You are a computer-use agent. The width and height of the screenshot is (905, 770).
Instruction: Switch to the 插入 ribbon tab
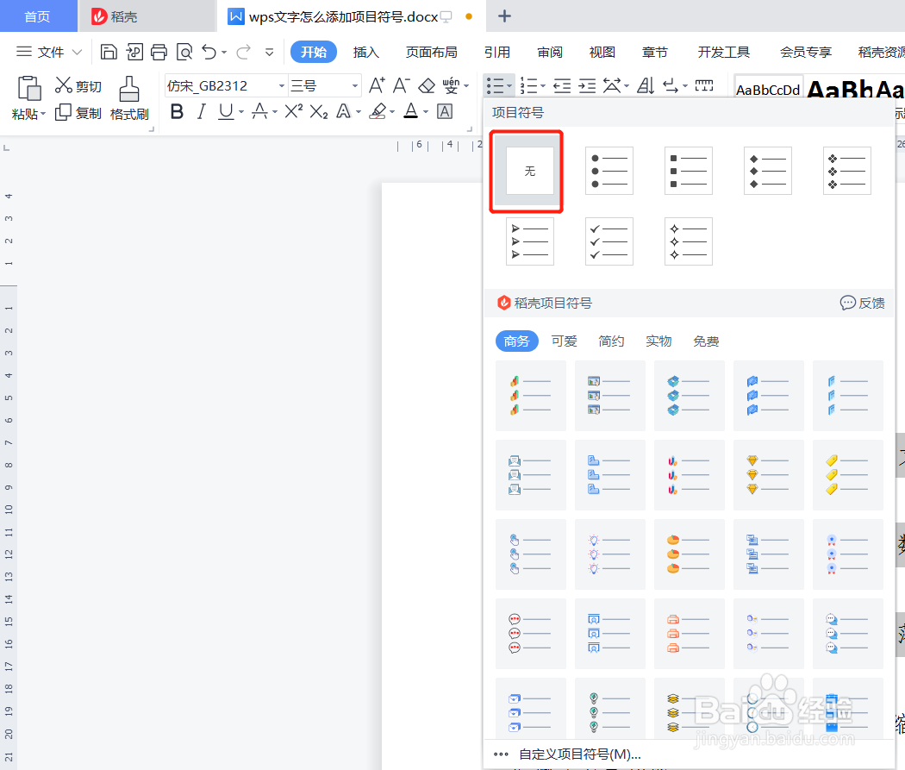[366, 52]
